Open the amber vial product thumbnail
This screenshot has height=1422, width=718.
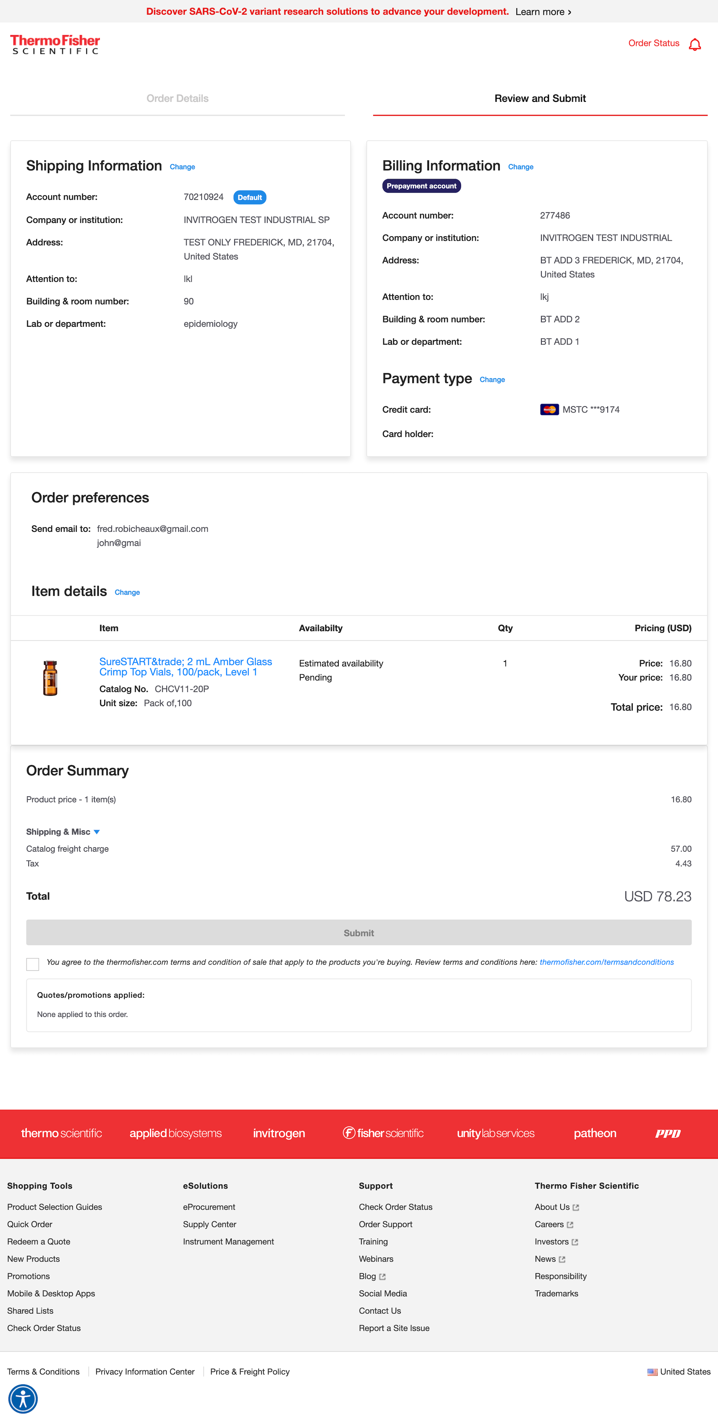click(50, 678)
